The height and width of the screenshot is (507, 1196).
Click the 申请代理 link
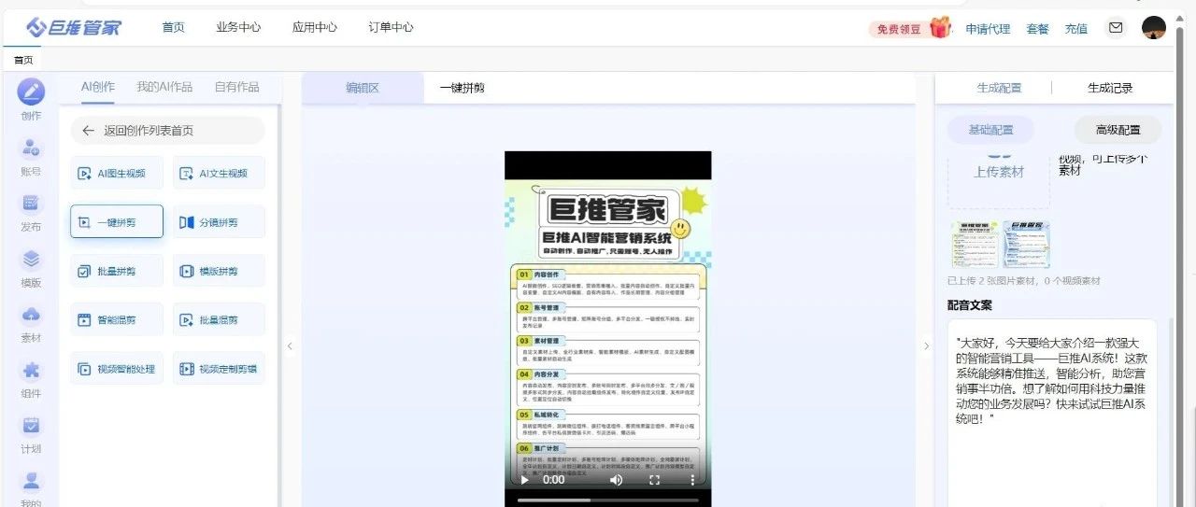tap(988, 29)
